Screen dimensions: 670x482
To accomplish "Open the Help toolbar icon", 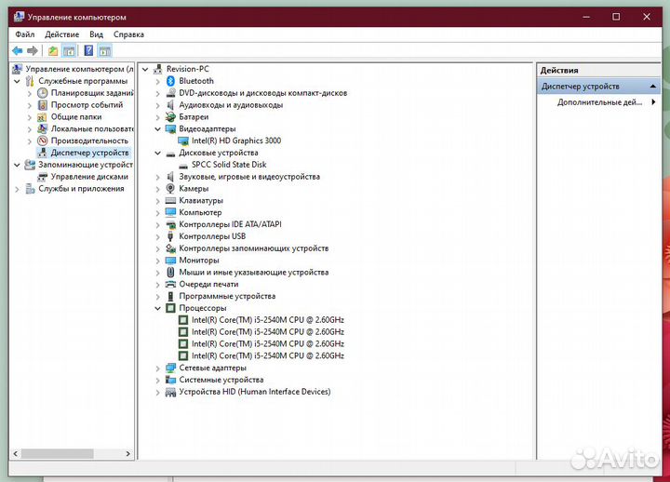I will coord(89,51).
